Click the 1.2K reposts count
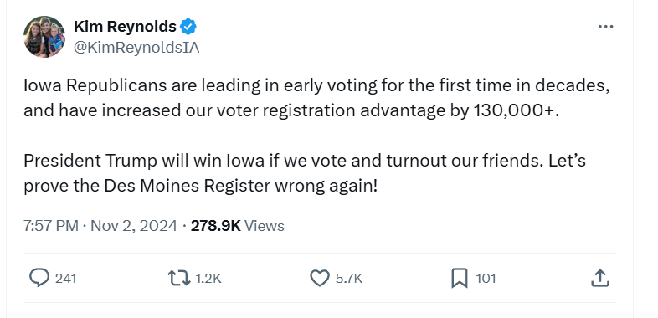The height and width of the screenshot is (318, 658). point(208,278)
